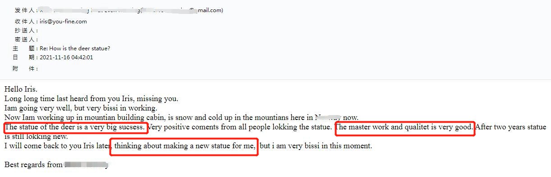Click the text "After two years statue"
Image resolution: width=551 pixels, height=177 pixels.
pyautogui.click(x=510, y=127)
